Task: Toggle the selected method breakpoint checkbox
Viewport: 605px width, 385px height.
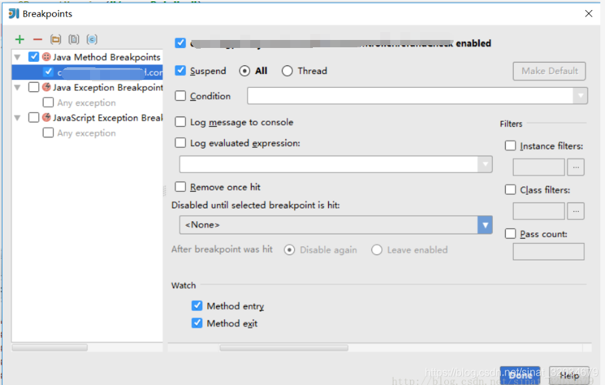Action: click(x=48, y=72)
